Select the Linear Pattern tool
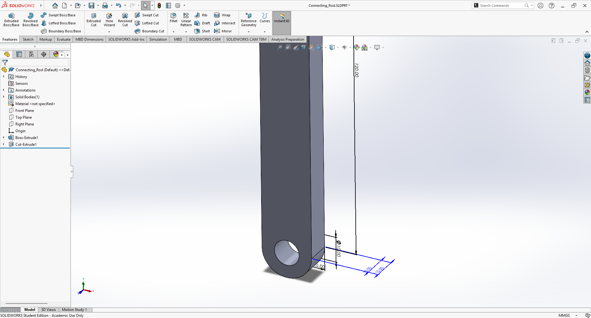The width and height of the screenshot is (591, 318). pyautogui.click(x=186, y=20)
